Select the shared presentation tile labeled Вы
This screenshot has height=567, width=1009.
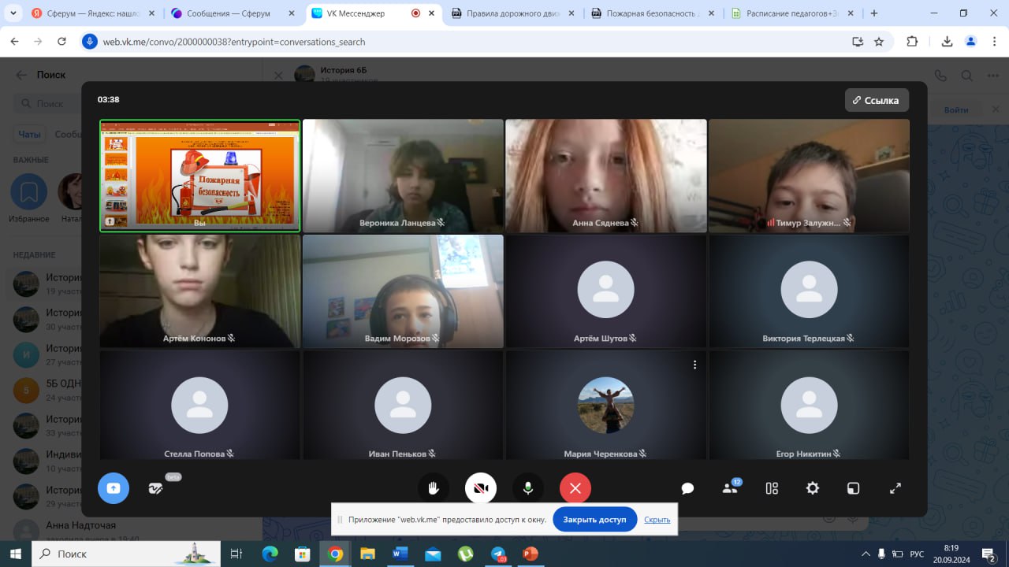pyautogui.click(x=199, y=176)
